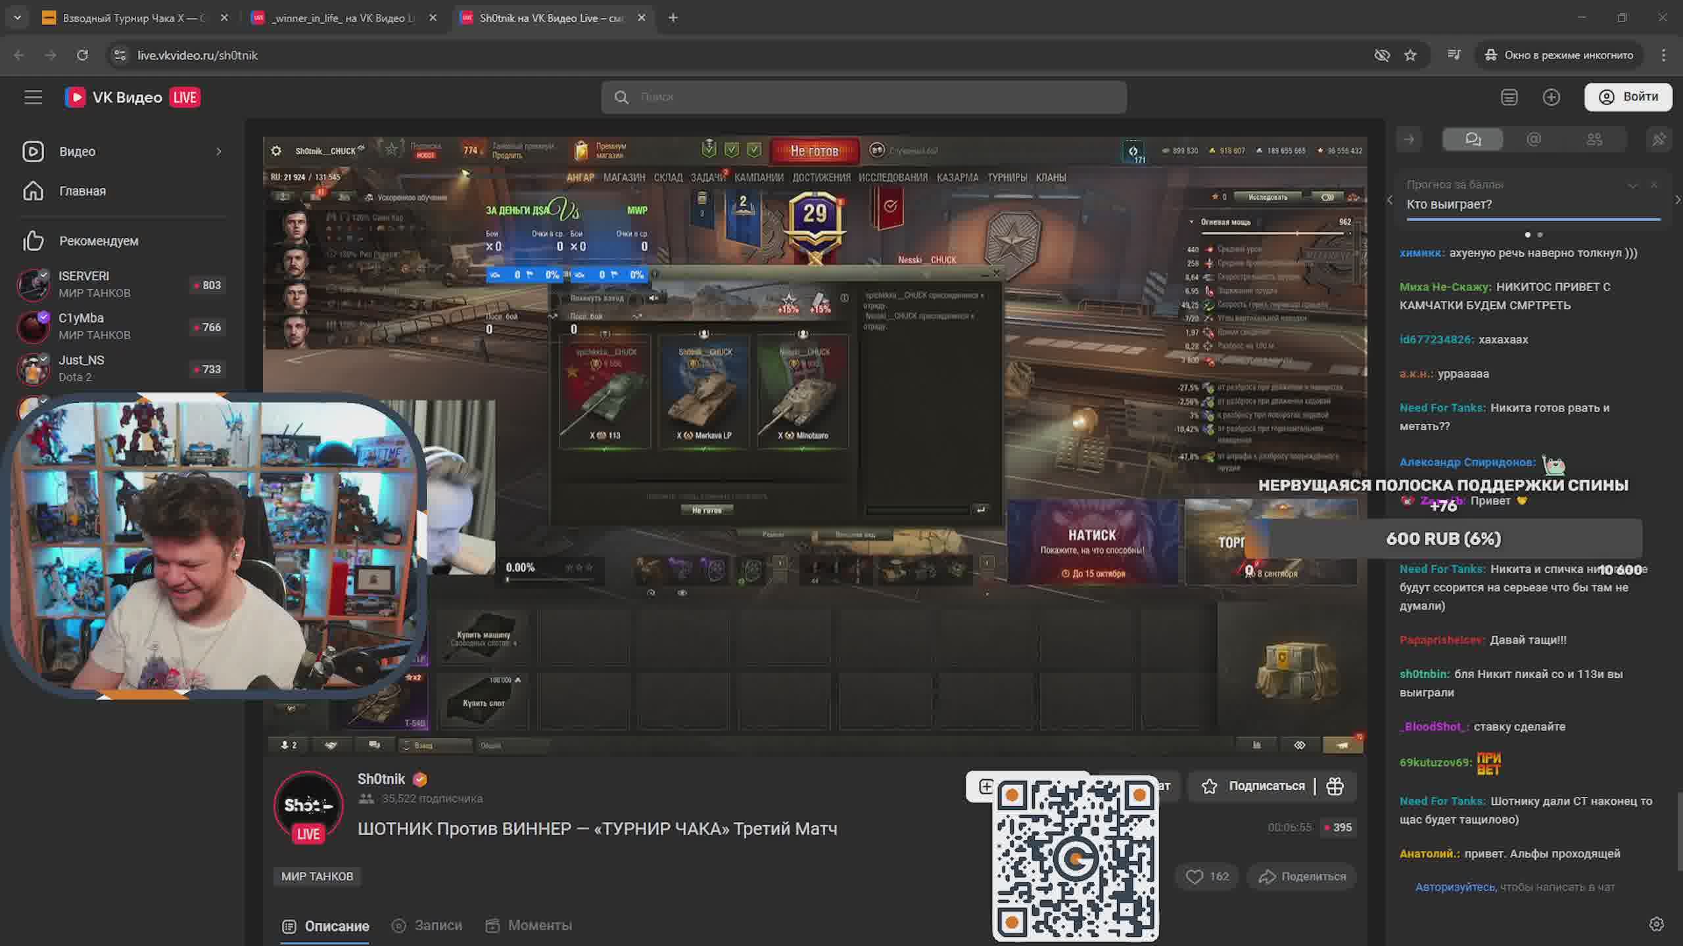Click the Поделиться share button
Screen dimensions: 1683x946
pos(1302,876)
